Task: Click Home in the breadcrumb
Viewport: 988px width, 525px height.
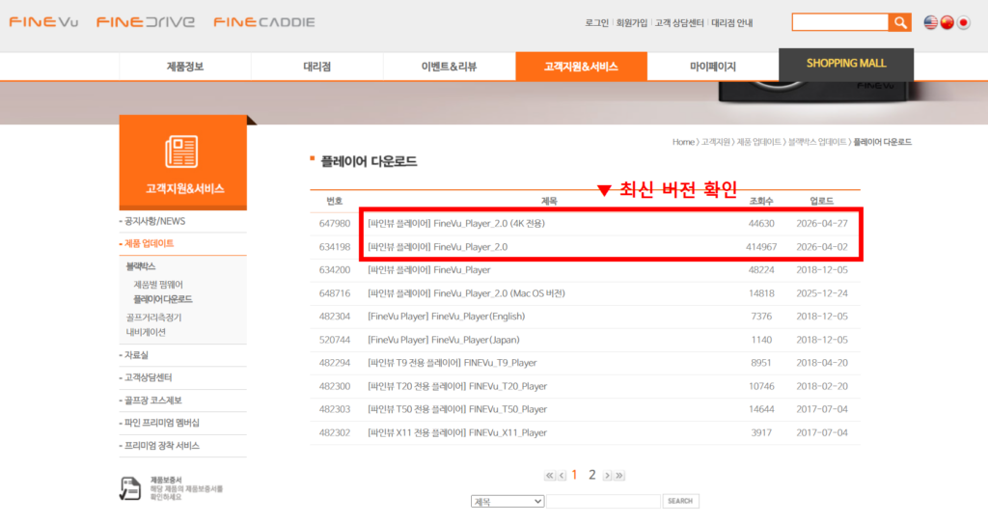Action: 683,143
